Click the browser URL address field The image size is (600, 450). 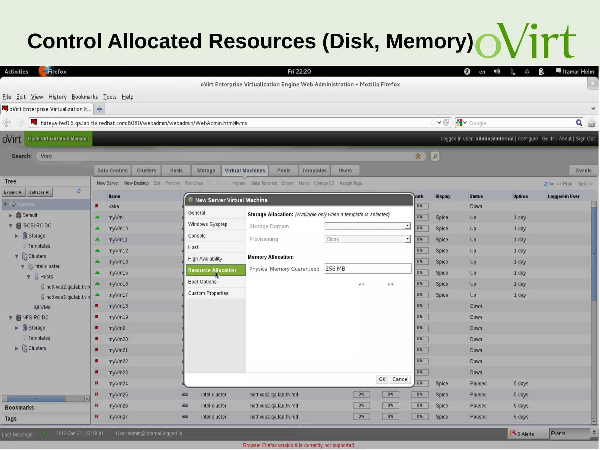pos(234,123)
